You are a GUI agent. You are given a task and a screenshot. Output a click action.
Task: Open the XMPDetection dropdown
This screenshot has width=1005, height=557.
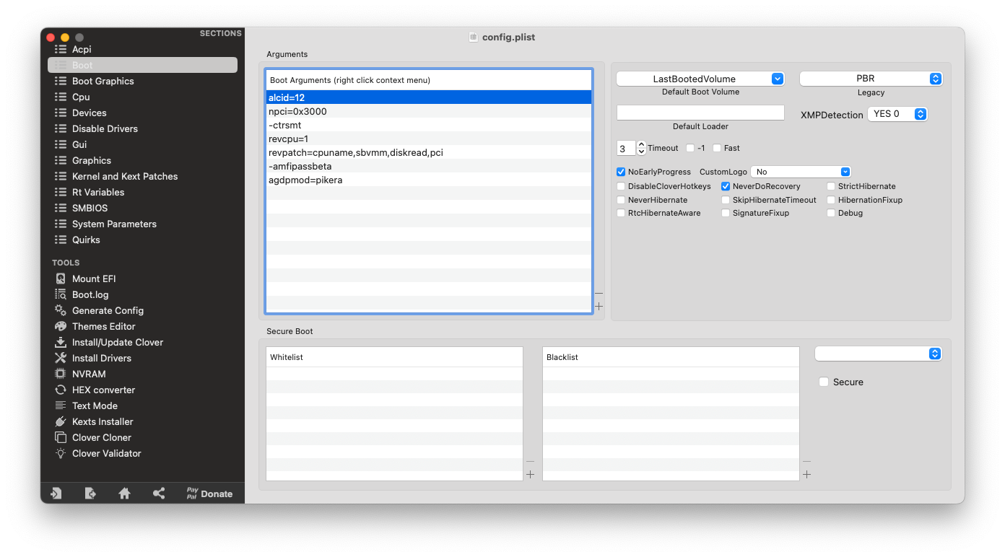point(897,114)
